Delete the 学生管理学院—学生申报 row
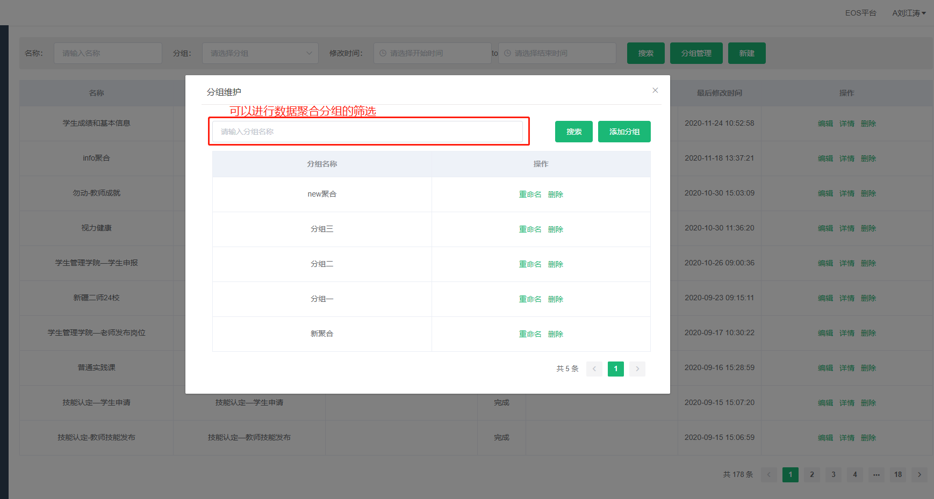The width and height of the screenshot is (934, 499). click(868, 263)
